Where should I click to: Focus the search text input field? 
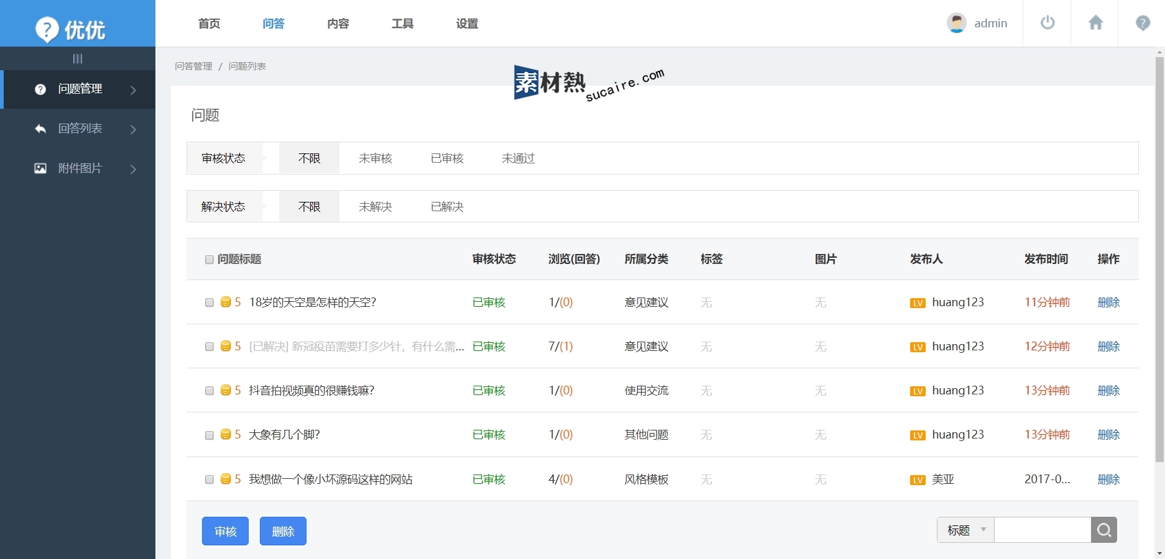(x=1043, y=530)
